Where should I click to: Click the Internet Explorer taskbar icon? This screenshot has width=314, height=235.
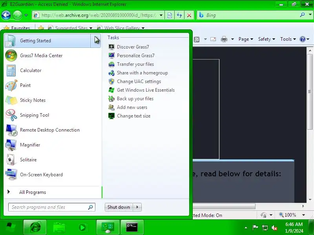click(x=35, y=227)
